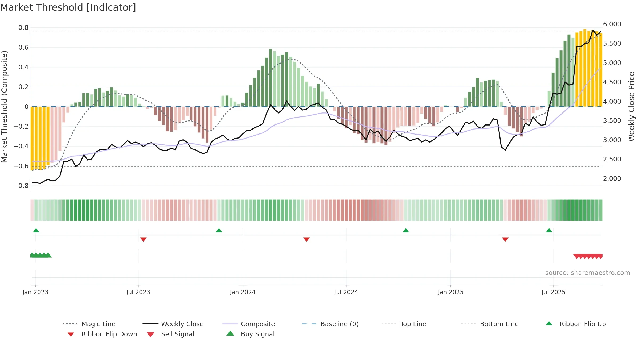This screenshot has height=359, width=639.
Task: Click the Jan 2024 x-axis label
Action: (x=243, y=292)
